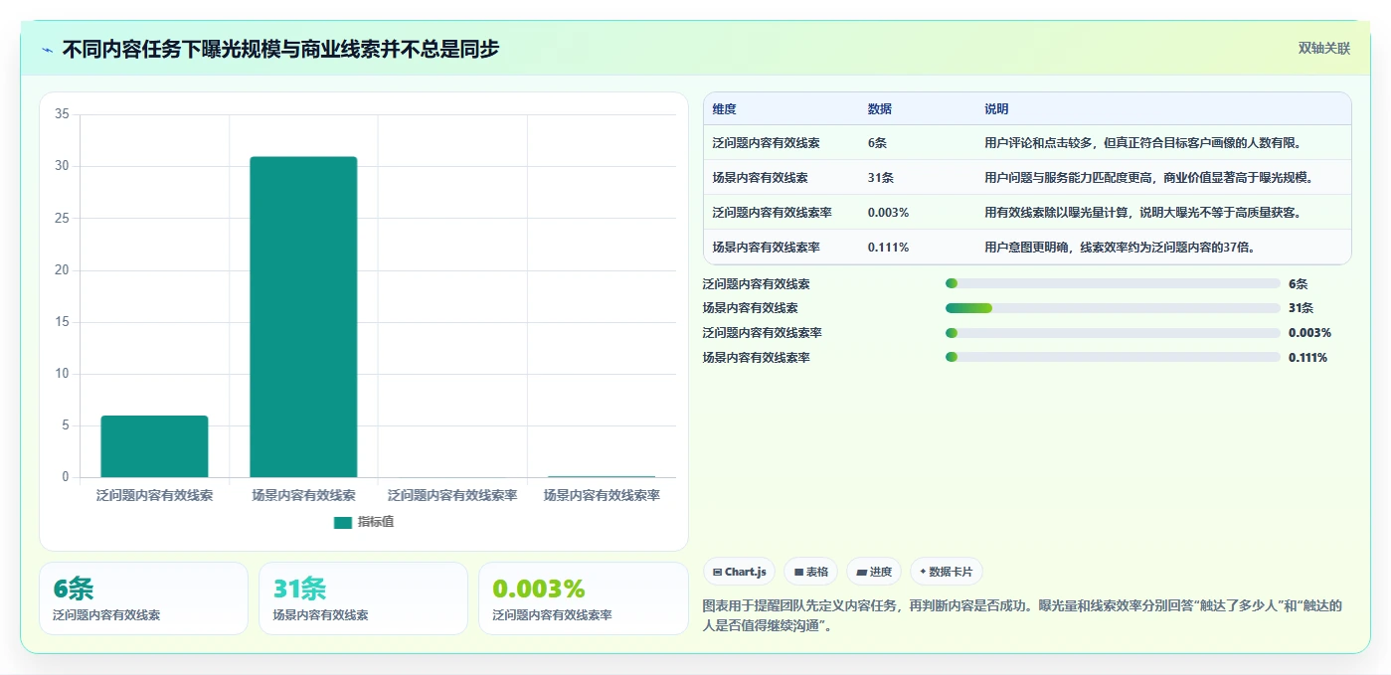Select the 表格 tag chip
Image resolution: width=1391 pixels, height=675 pixels.
(810, 572)
